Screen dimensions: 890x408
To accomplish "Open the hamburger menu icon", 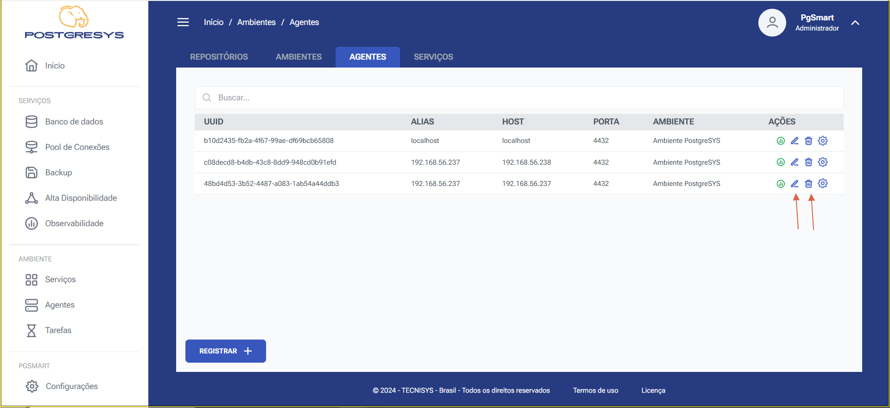I will coord(183,22).
